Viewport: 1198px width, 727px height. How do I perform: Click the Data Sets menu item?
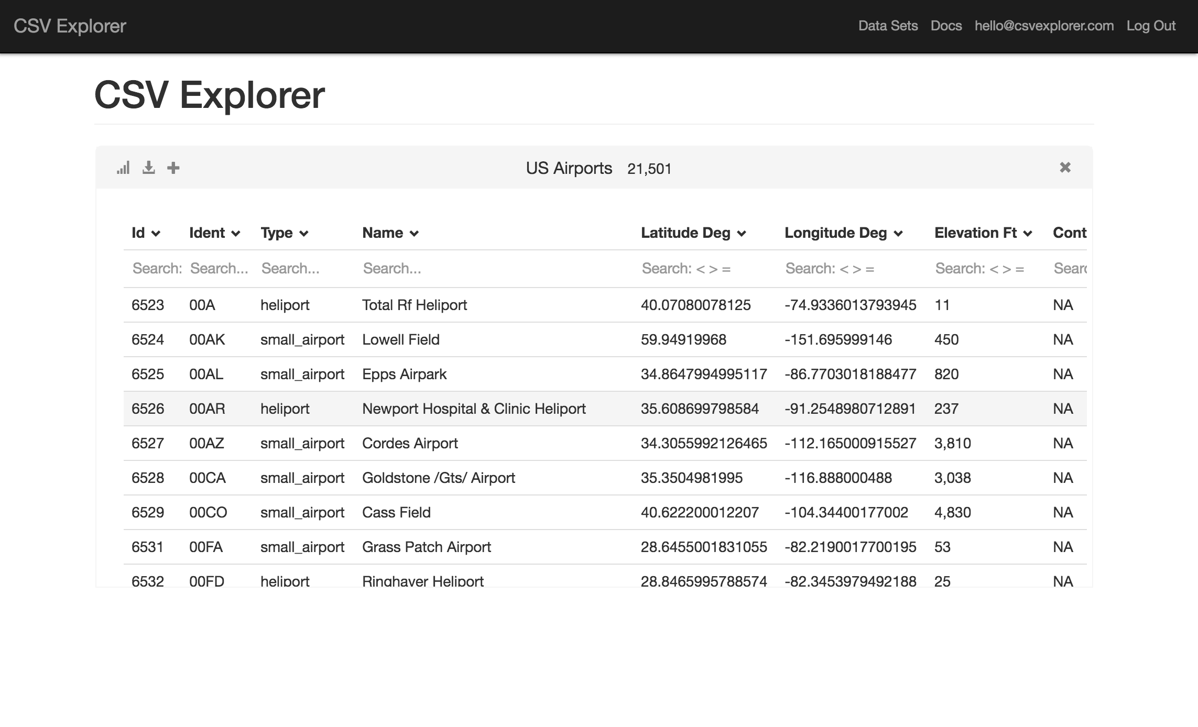[x=889, y=26]
